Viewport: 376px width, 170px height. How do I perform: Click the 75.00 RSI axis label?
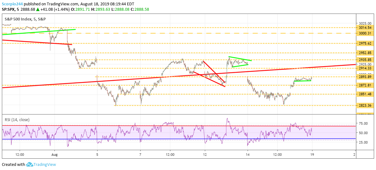point(363,123)
